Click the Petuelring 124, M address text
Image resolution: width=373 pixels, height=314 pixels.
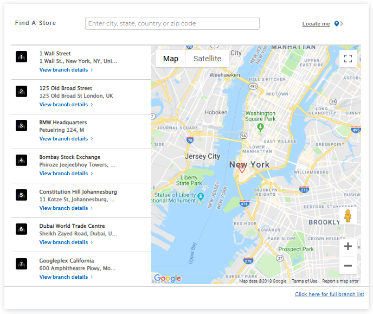click(62, 130)
